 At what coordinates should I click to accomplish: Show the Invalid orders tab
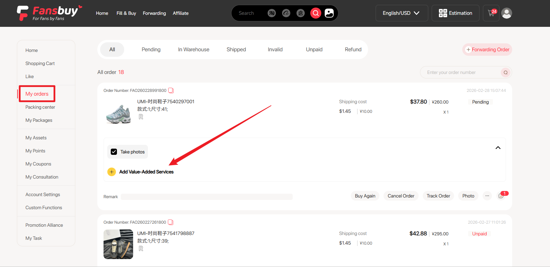coord(275,50)
